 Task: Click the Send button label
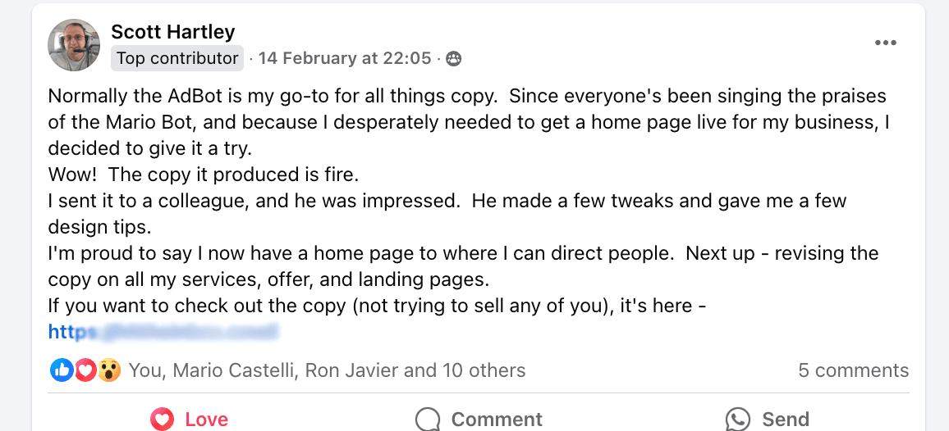click(x=786, y=420)
